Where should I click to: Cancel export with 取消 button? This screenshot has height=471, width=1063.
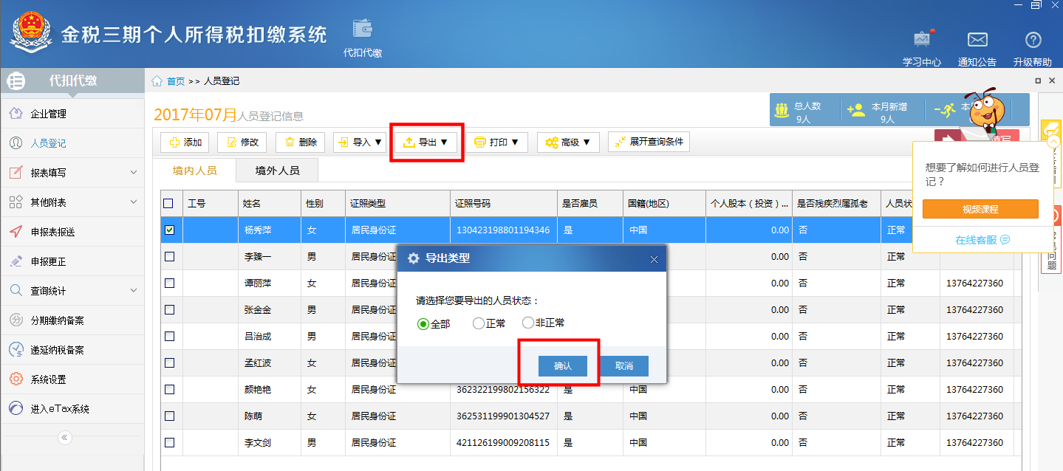pos(624,366)
